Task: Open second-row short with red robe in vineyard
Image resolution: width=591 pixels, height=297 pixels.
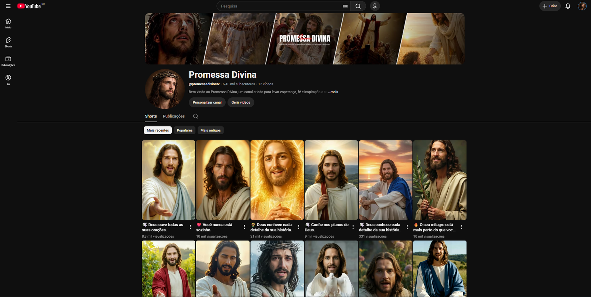Action: point(168,269)
